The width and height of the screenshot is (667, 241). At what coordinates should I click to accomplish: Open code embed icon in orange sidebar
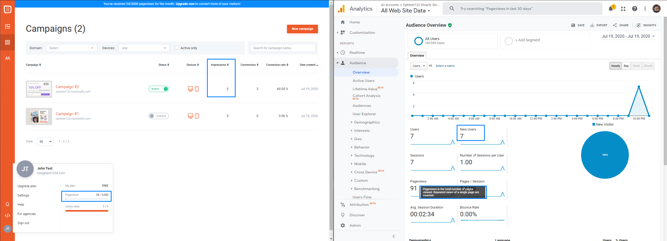(8, 216)
